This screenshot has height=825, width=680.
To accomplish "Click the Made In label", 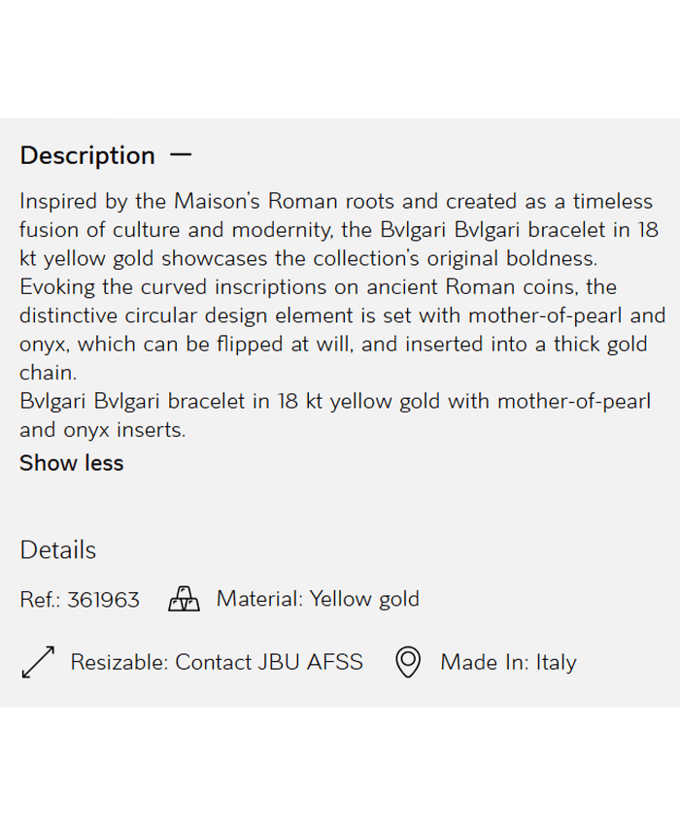I will pos(485,662).
